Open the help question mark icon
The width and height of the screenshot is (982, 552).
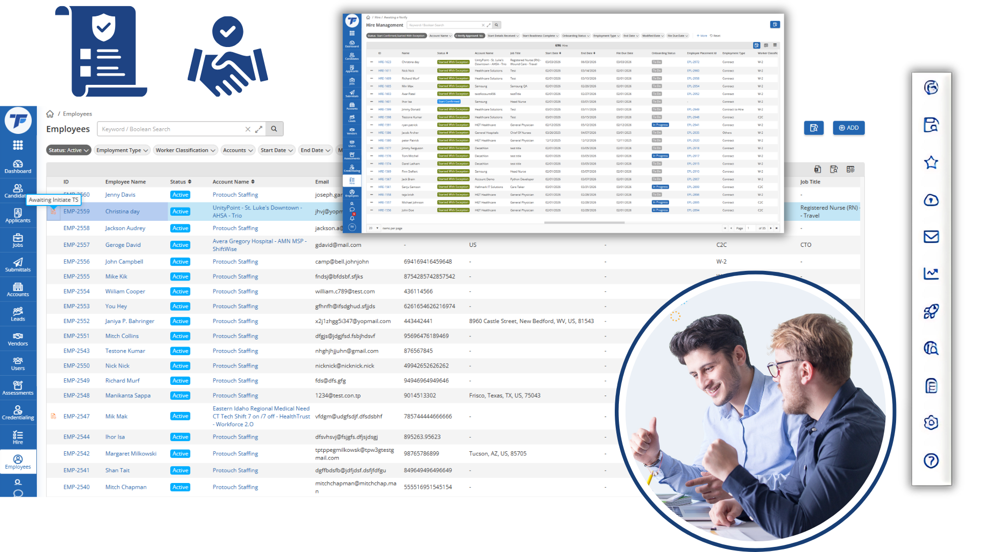931,461
